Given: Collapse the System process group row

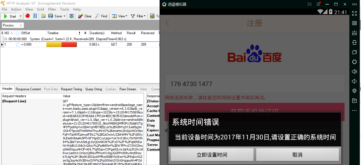Looking at the screenshot, I should click(6, 39).
